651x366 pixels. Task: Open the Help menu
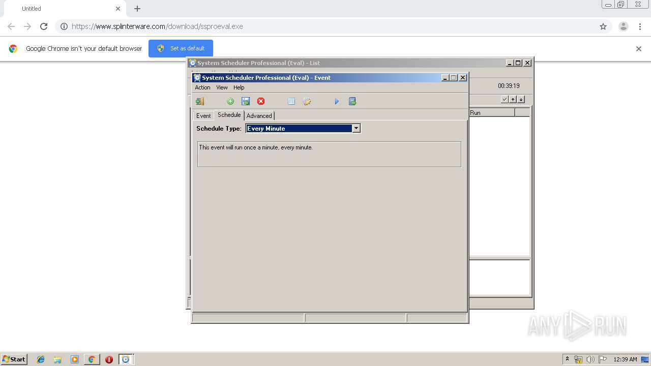tap(239, 87)
